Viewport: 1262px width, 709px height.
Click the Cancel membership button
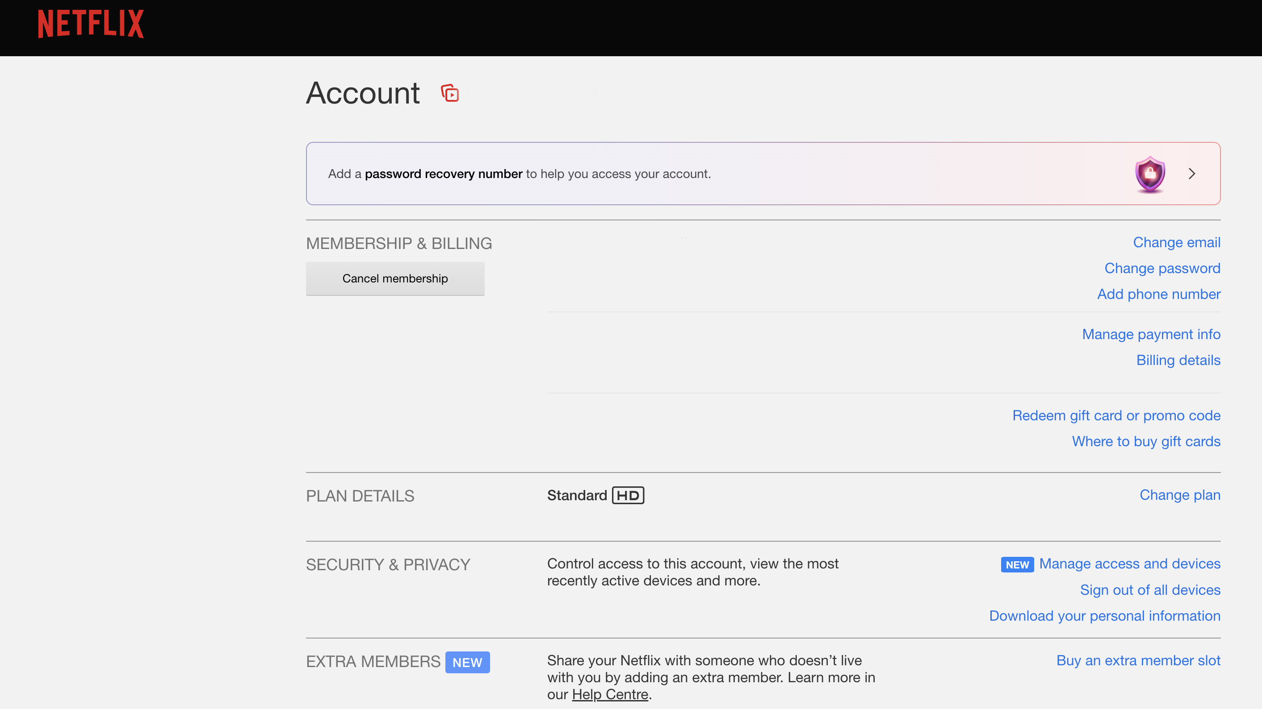(395, 278)
